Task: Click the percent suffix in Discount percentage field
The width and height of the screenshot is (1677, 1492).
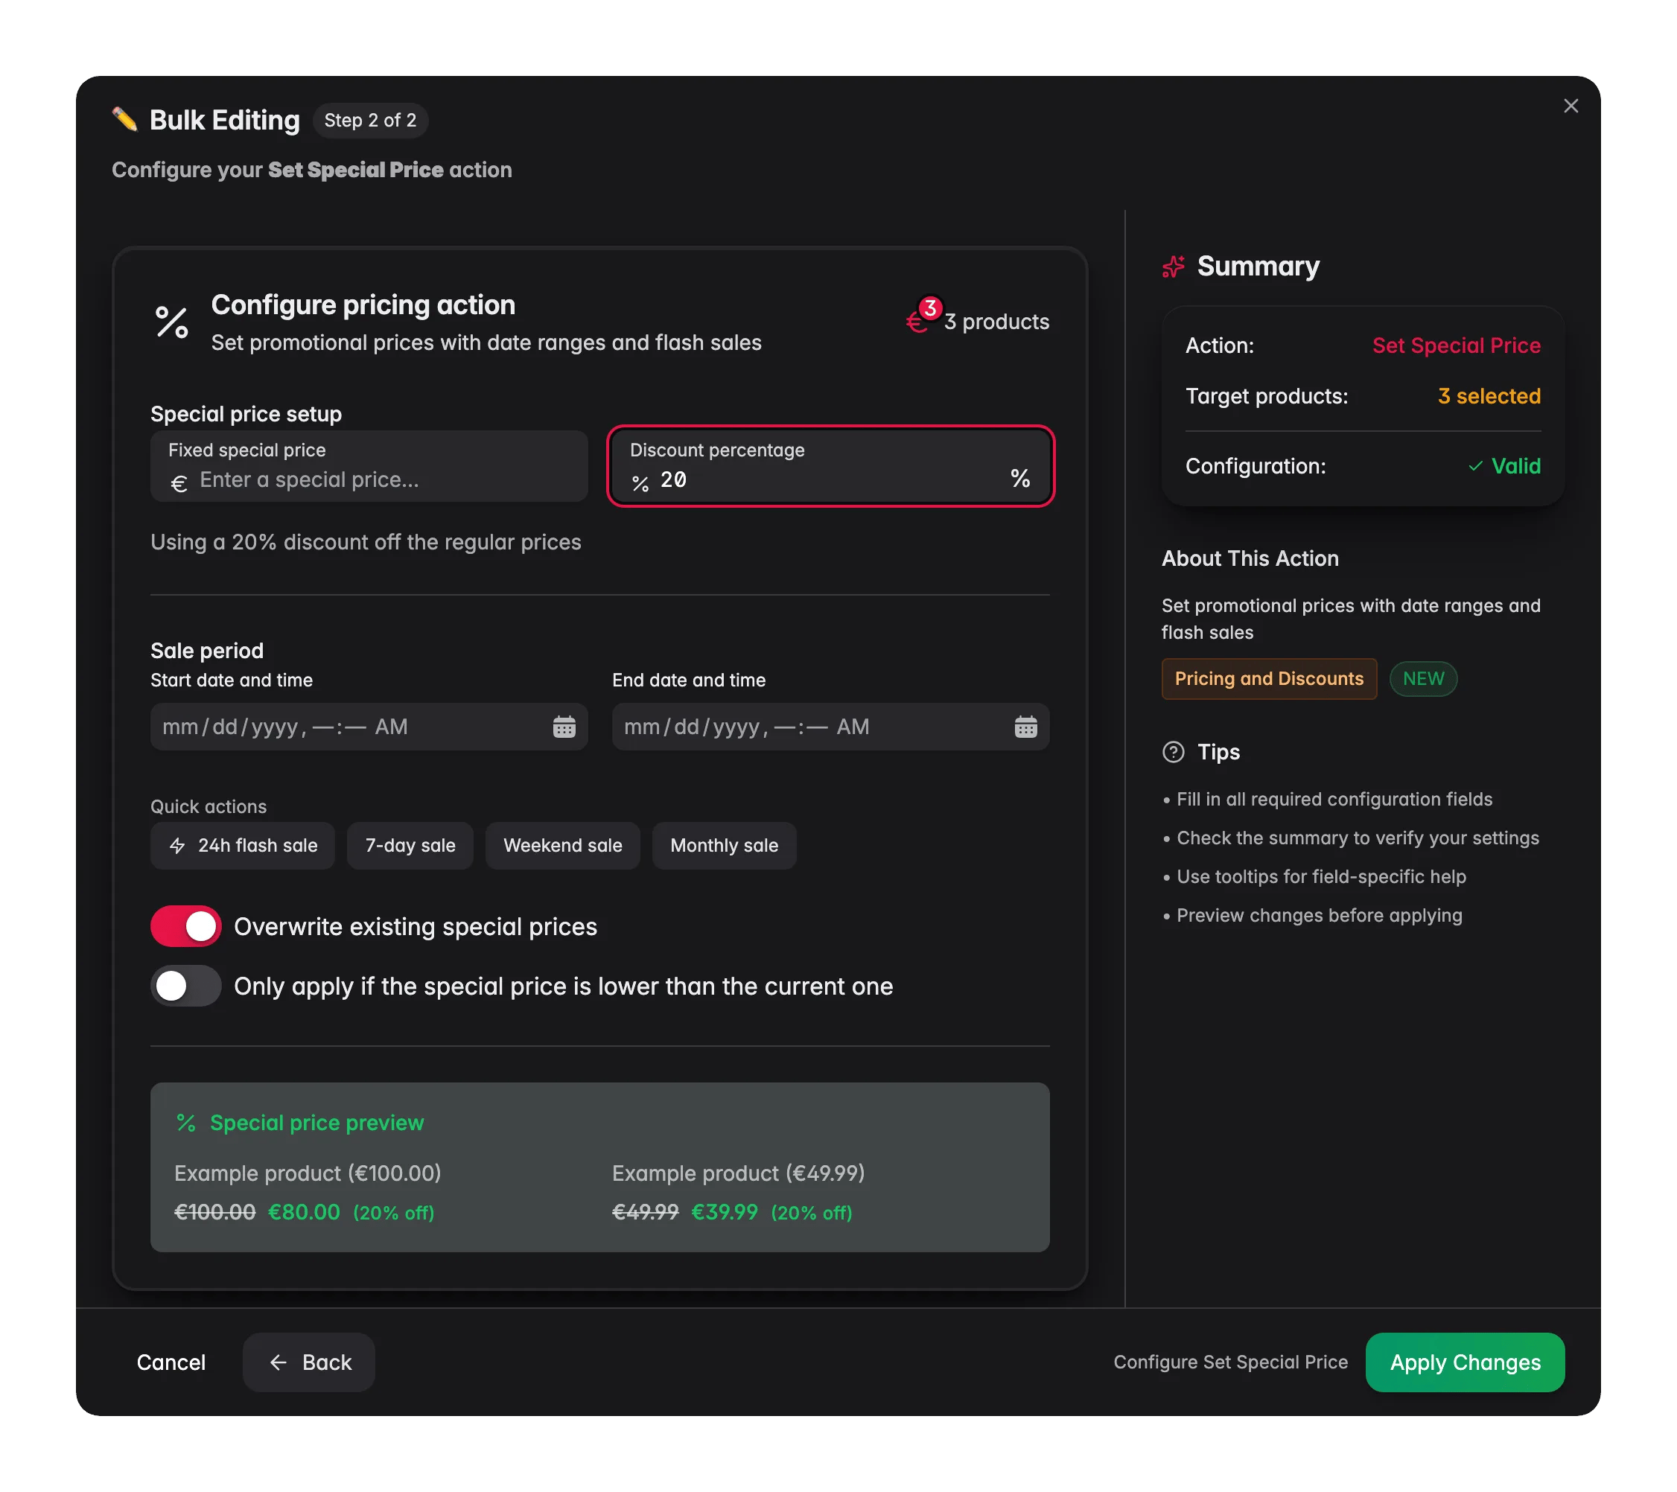Action: click(x=1019, y=478)
